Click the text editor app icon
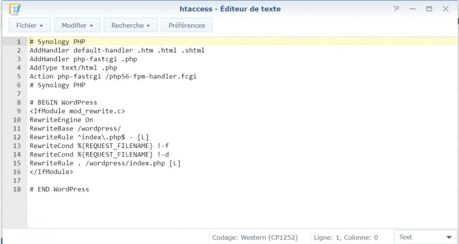This screenshot has width=459, height=244. (x=15, y=9)
